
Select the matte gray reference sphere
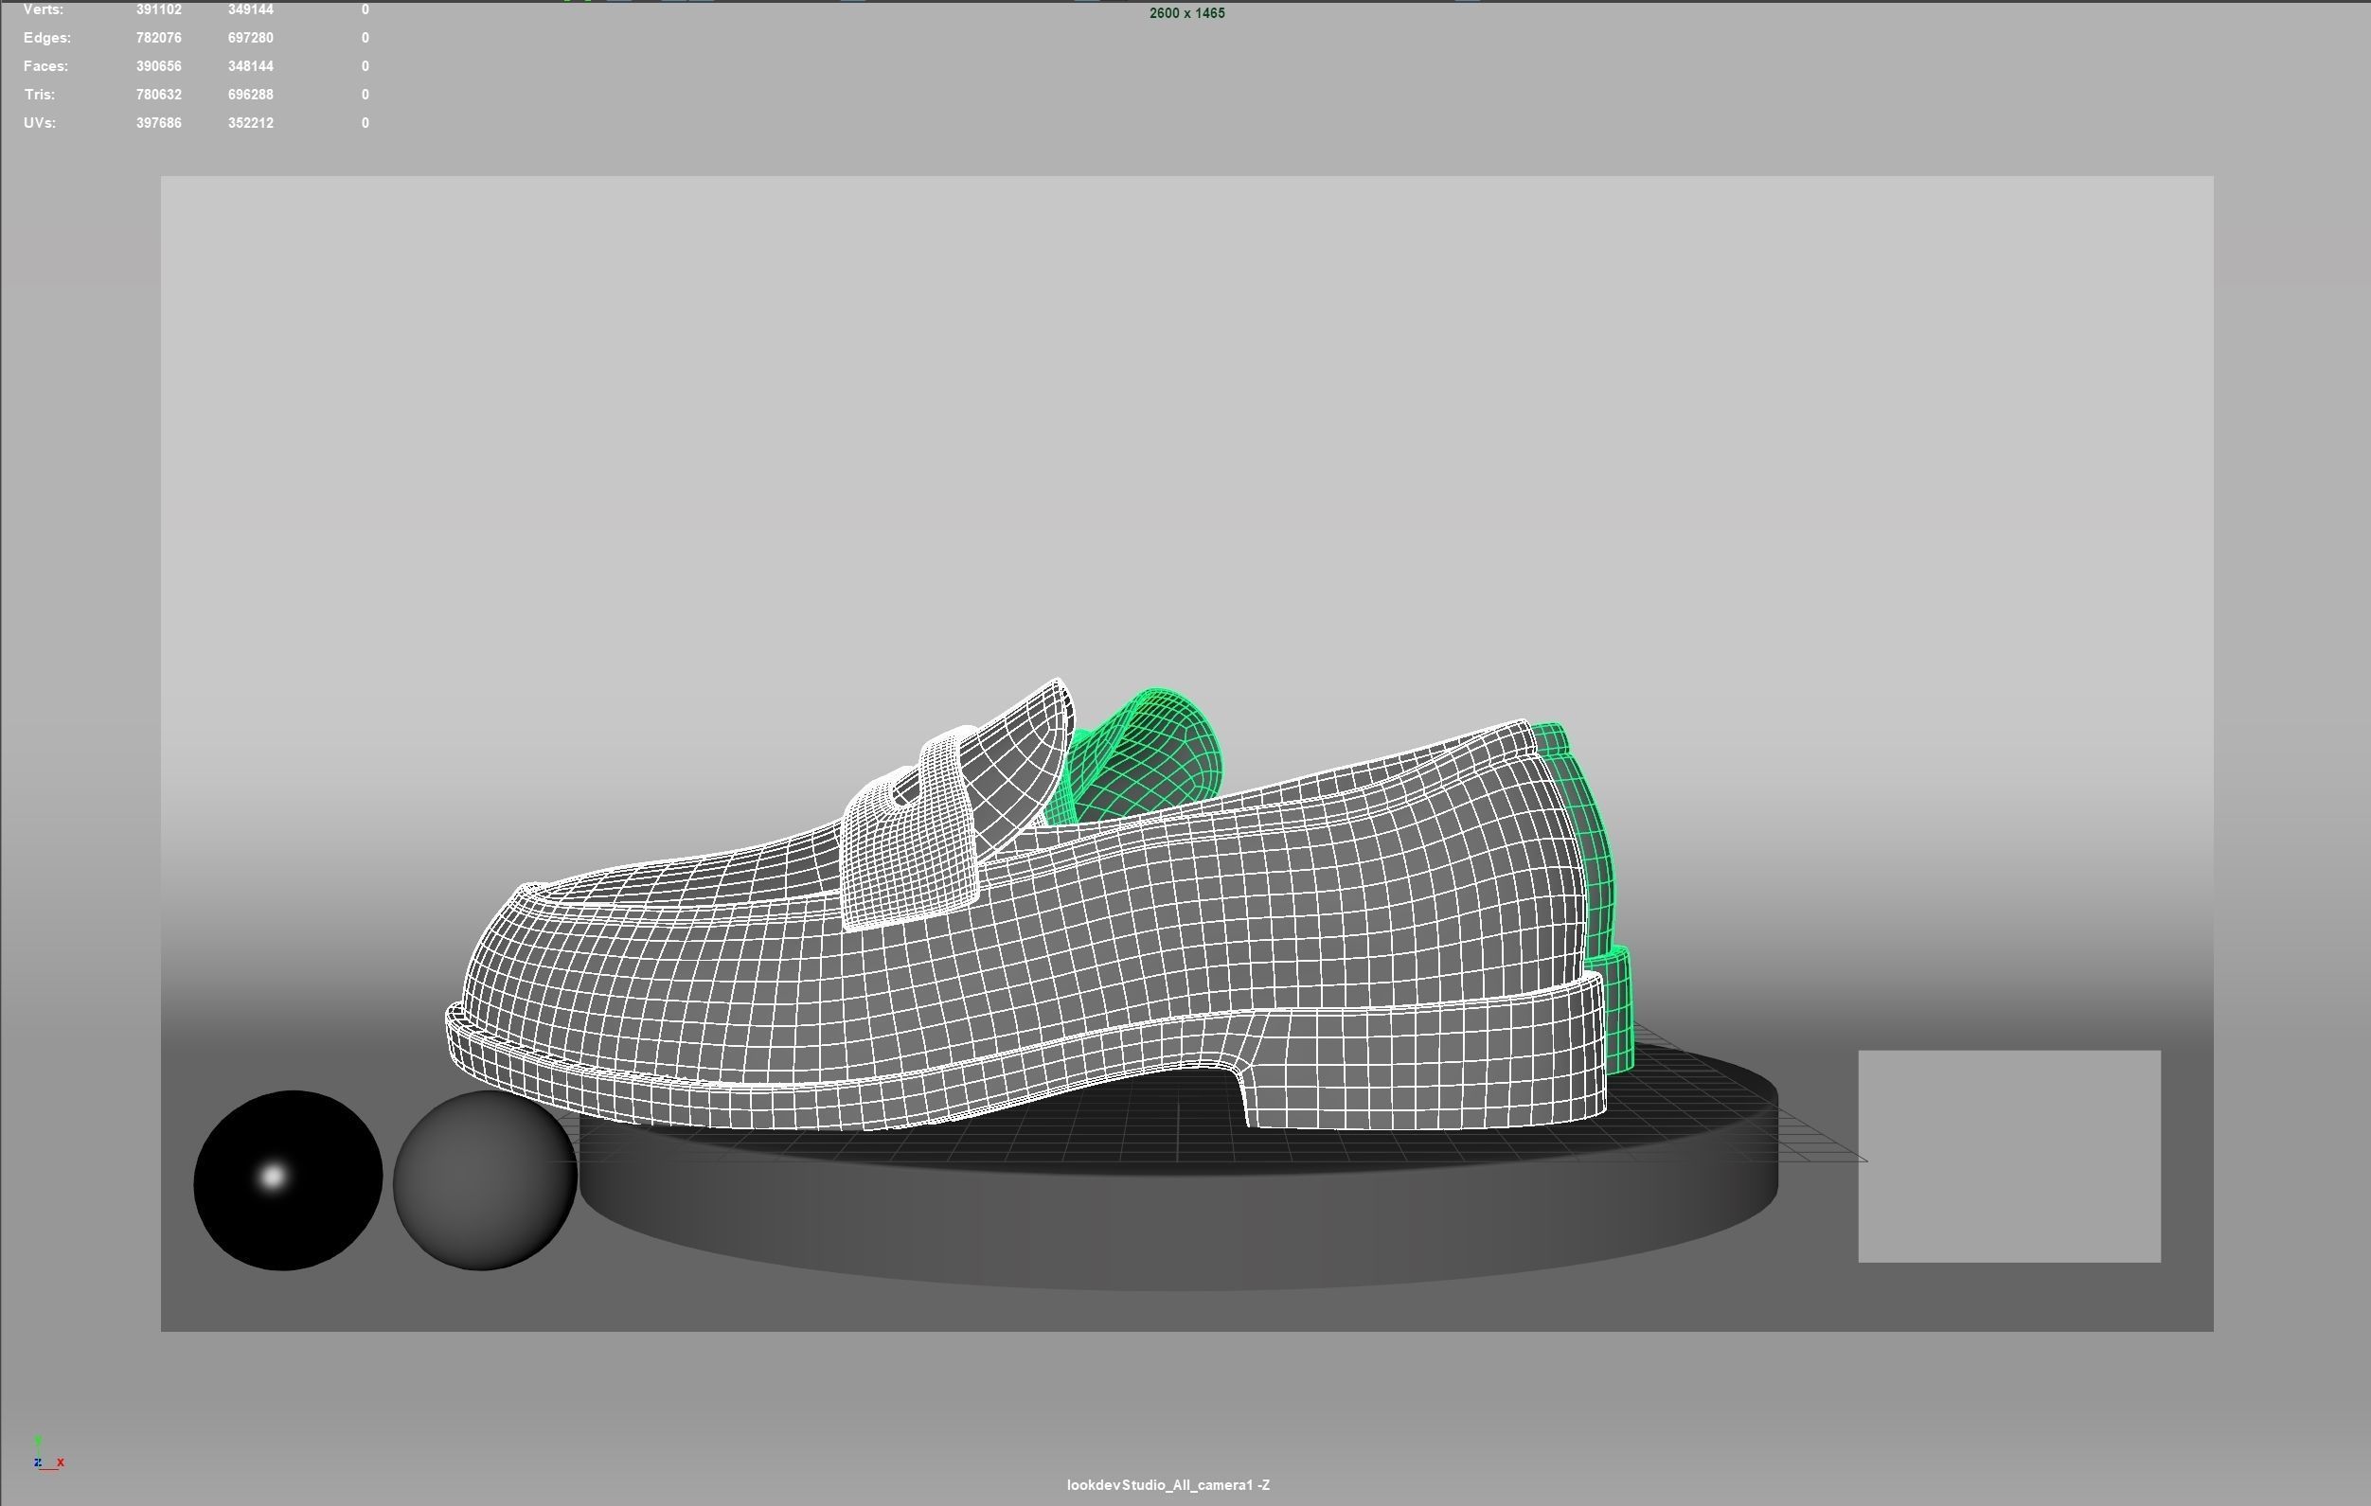click(x=485, y=1179)
